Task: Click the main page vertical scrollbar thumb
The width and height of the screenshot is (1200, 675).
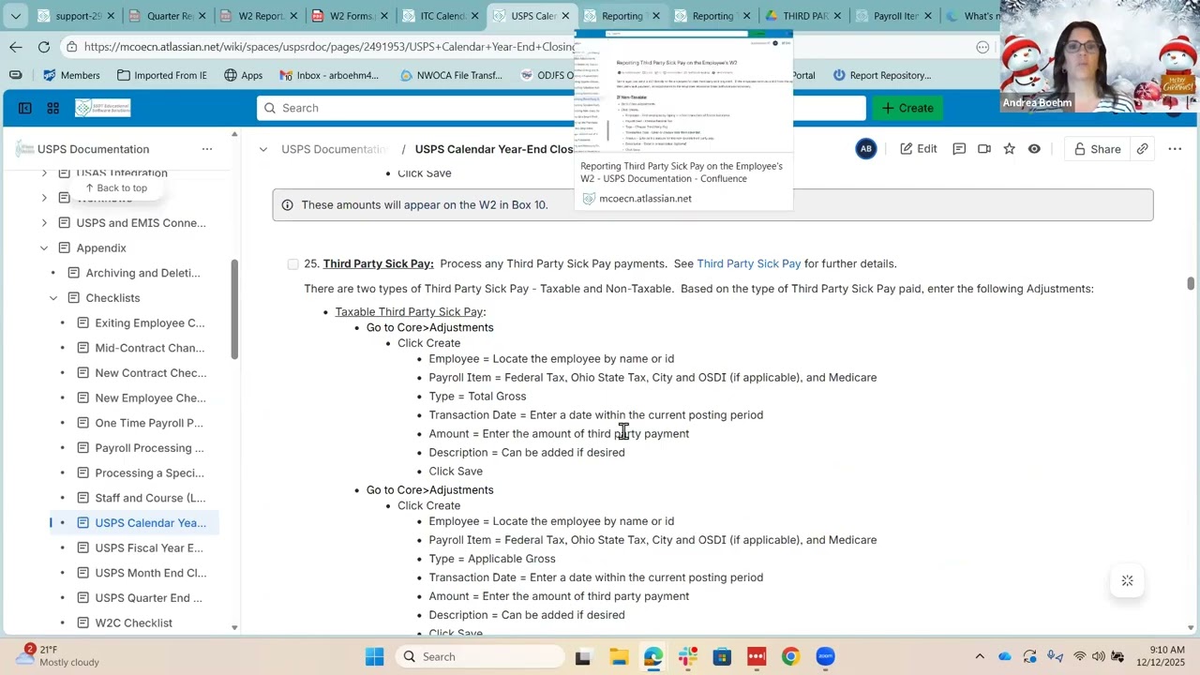Action: 1191,283
